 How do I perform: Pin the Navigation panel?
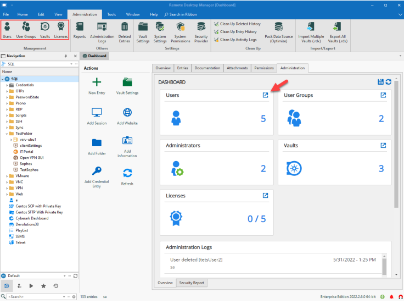click(x=66, y=56)
